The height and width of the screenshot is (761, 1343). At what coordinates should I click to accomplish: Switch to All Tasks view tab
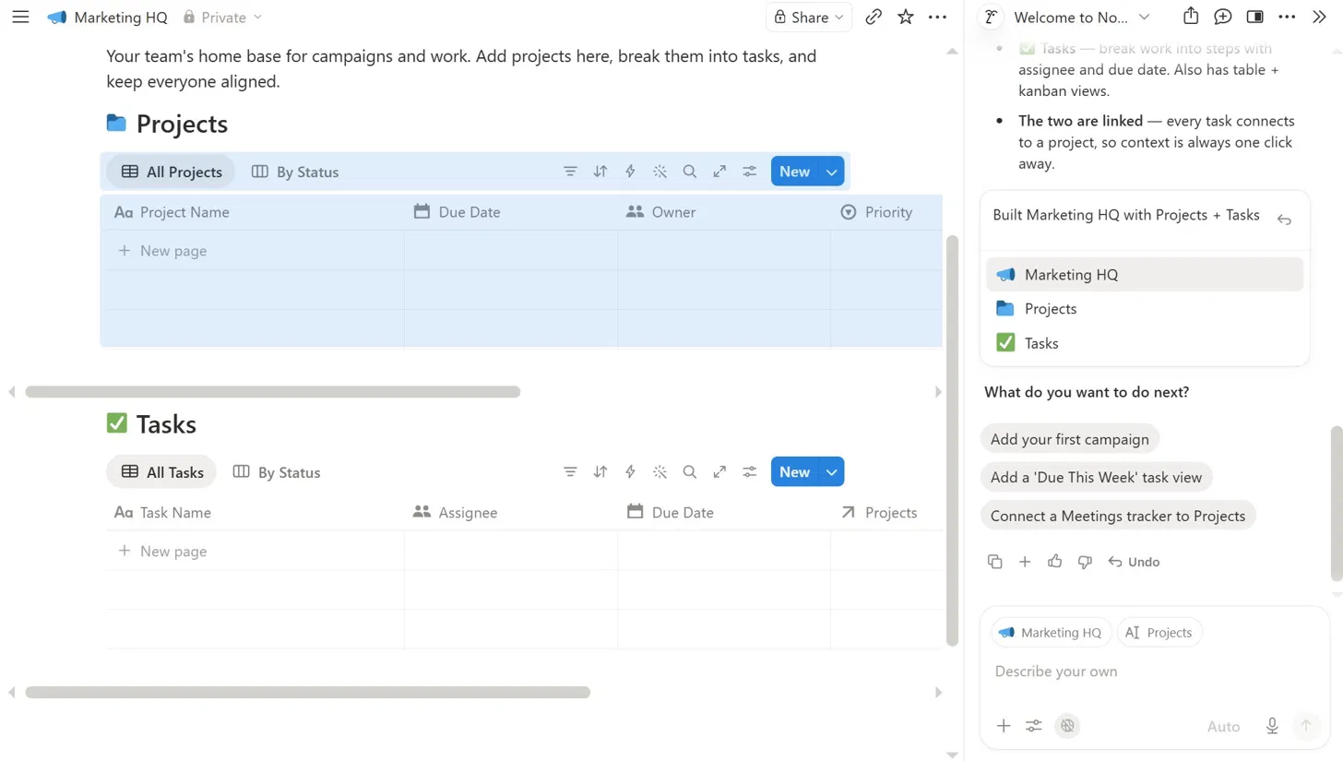(x=161, y=472)
